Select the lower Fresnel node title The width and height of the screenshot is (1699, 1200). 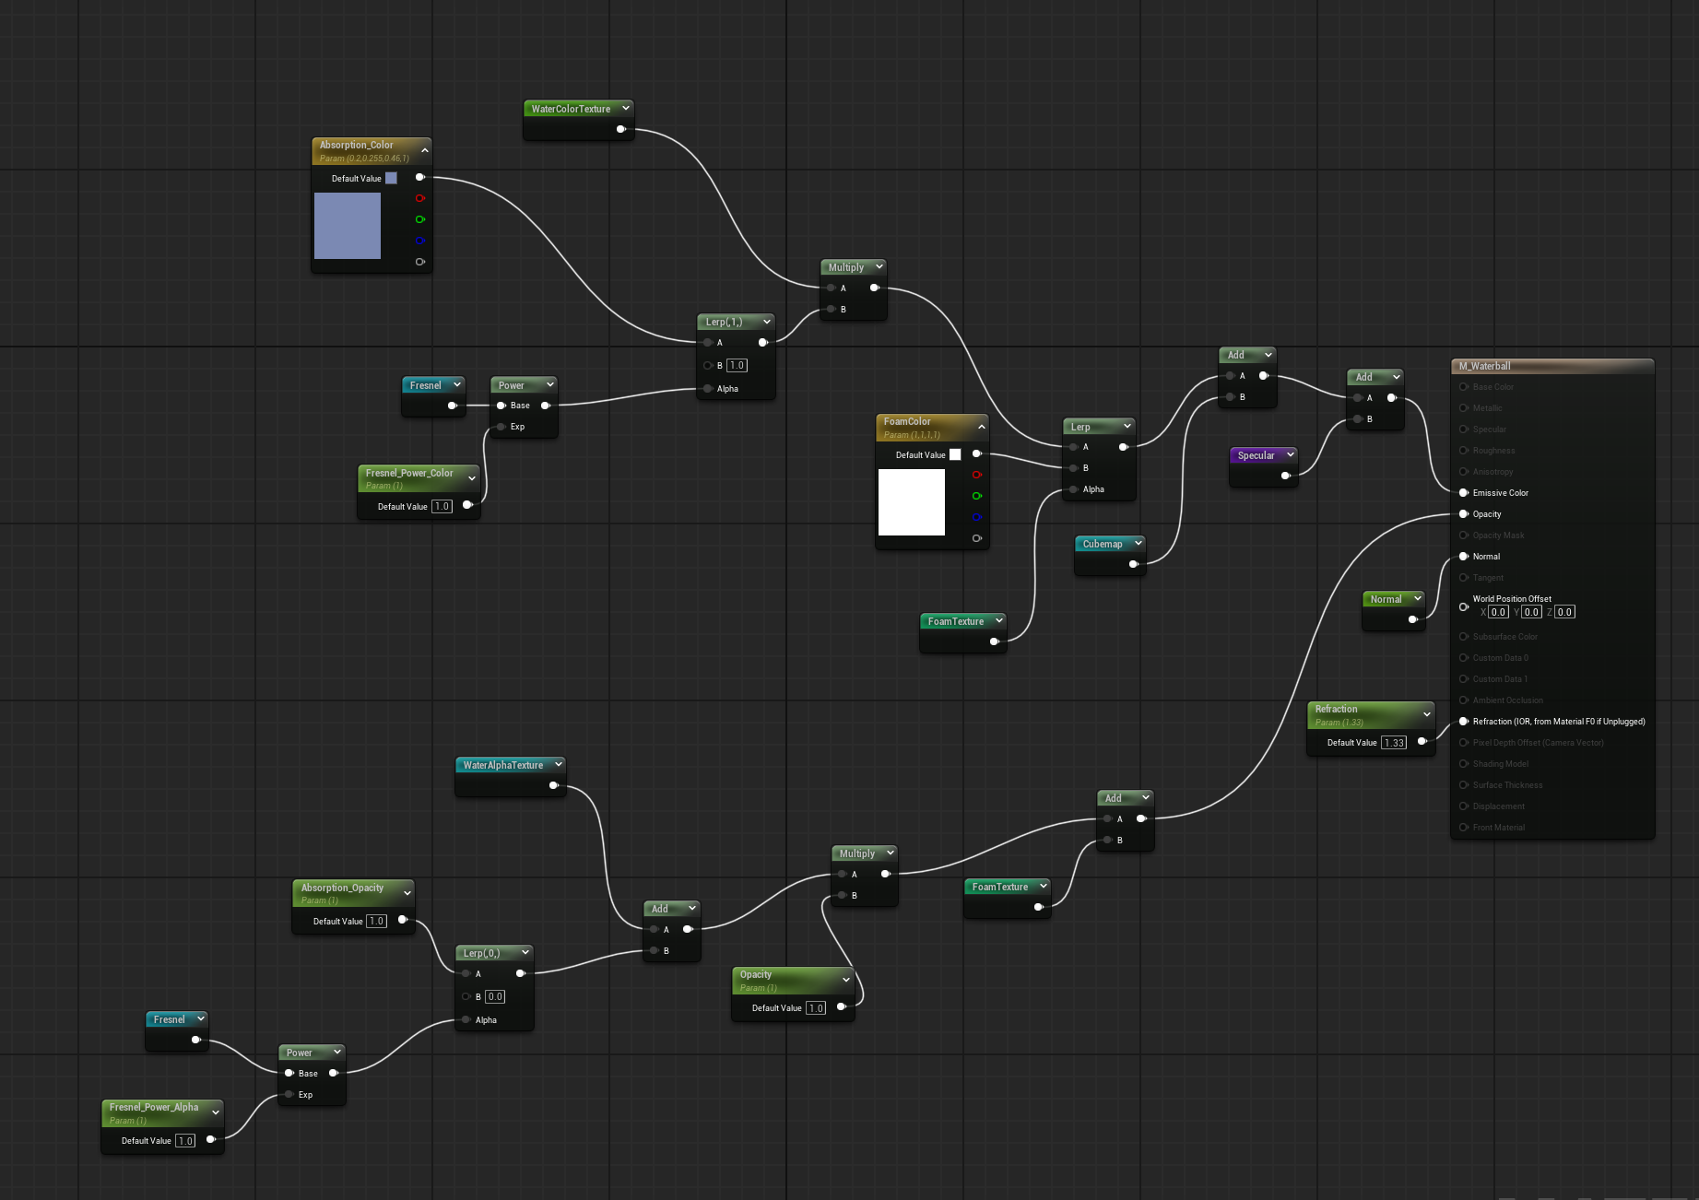[169, 1019]
